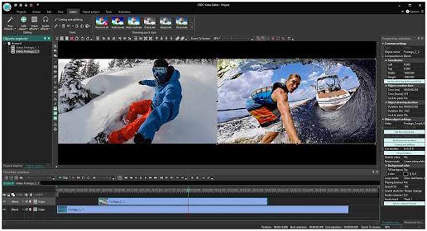The height and width of the screenshot is (231, 427).
Task: Toggle visibility of the Footage_2_1 track
Action: [x=5, y=201]
